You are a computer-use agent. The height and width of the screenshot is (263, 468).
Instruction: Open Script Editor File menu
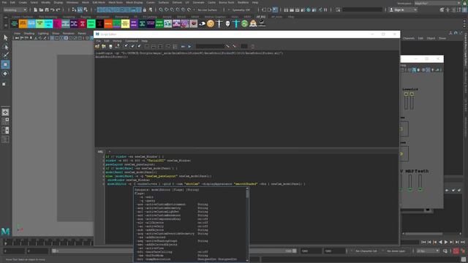pyautogui.click(x=98, y=41)
